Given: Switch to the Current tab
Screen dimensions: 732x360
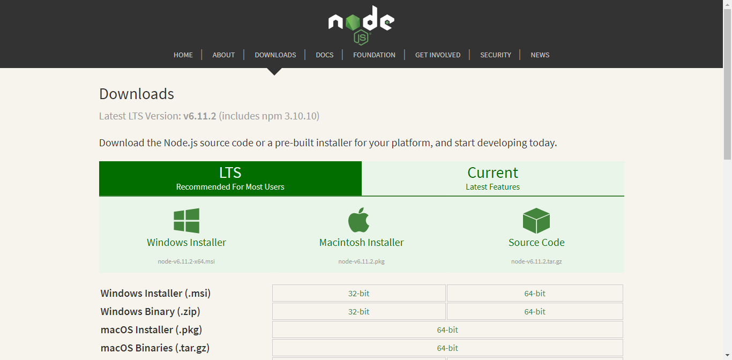Looking at the screenshot, I should pyautogui.click(x=492, y=178).
